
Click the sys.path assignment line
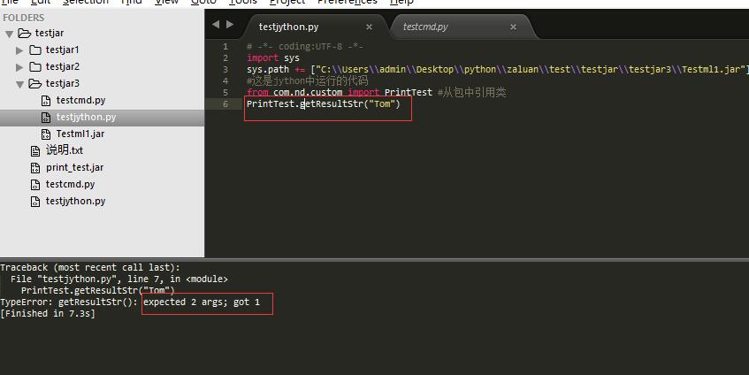(x=497, y=70)
